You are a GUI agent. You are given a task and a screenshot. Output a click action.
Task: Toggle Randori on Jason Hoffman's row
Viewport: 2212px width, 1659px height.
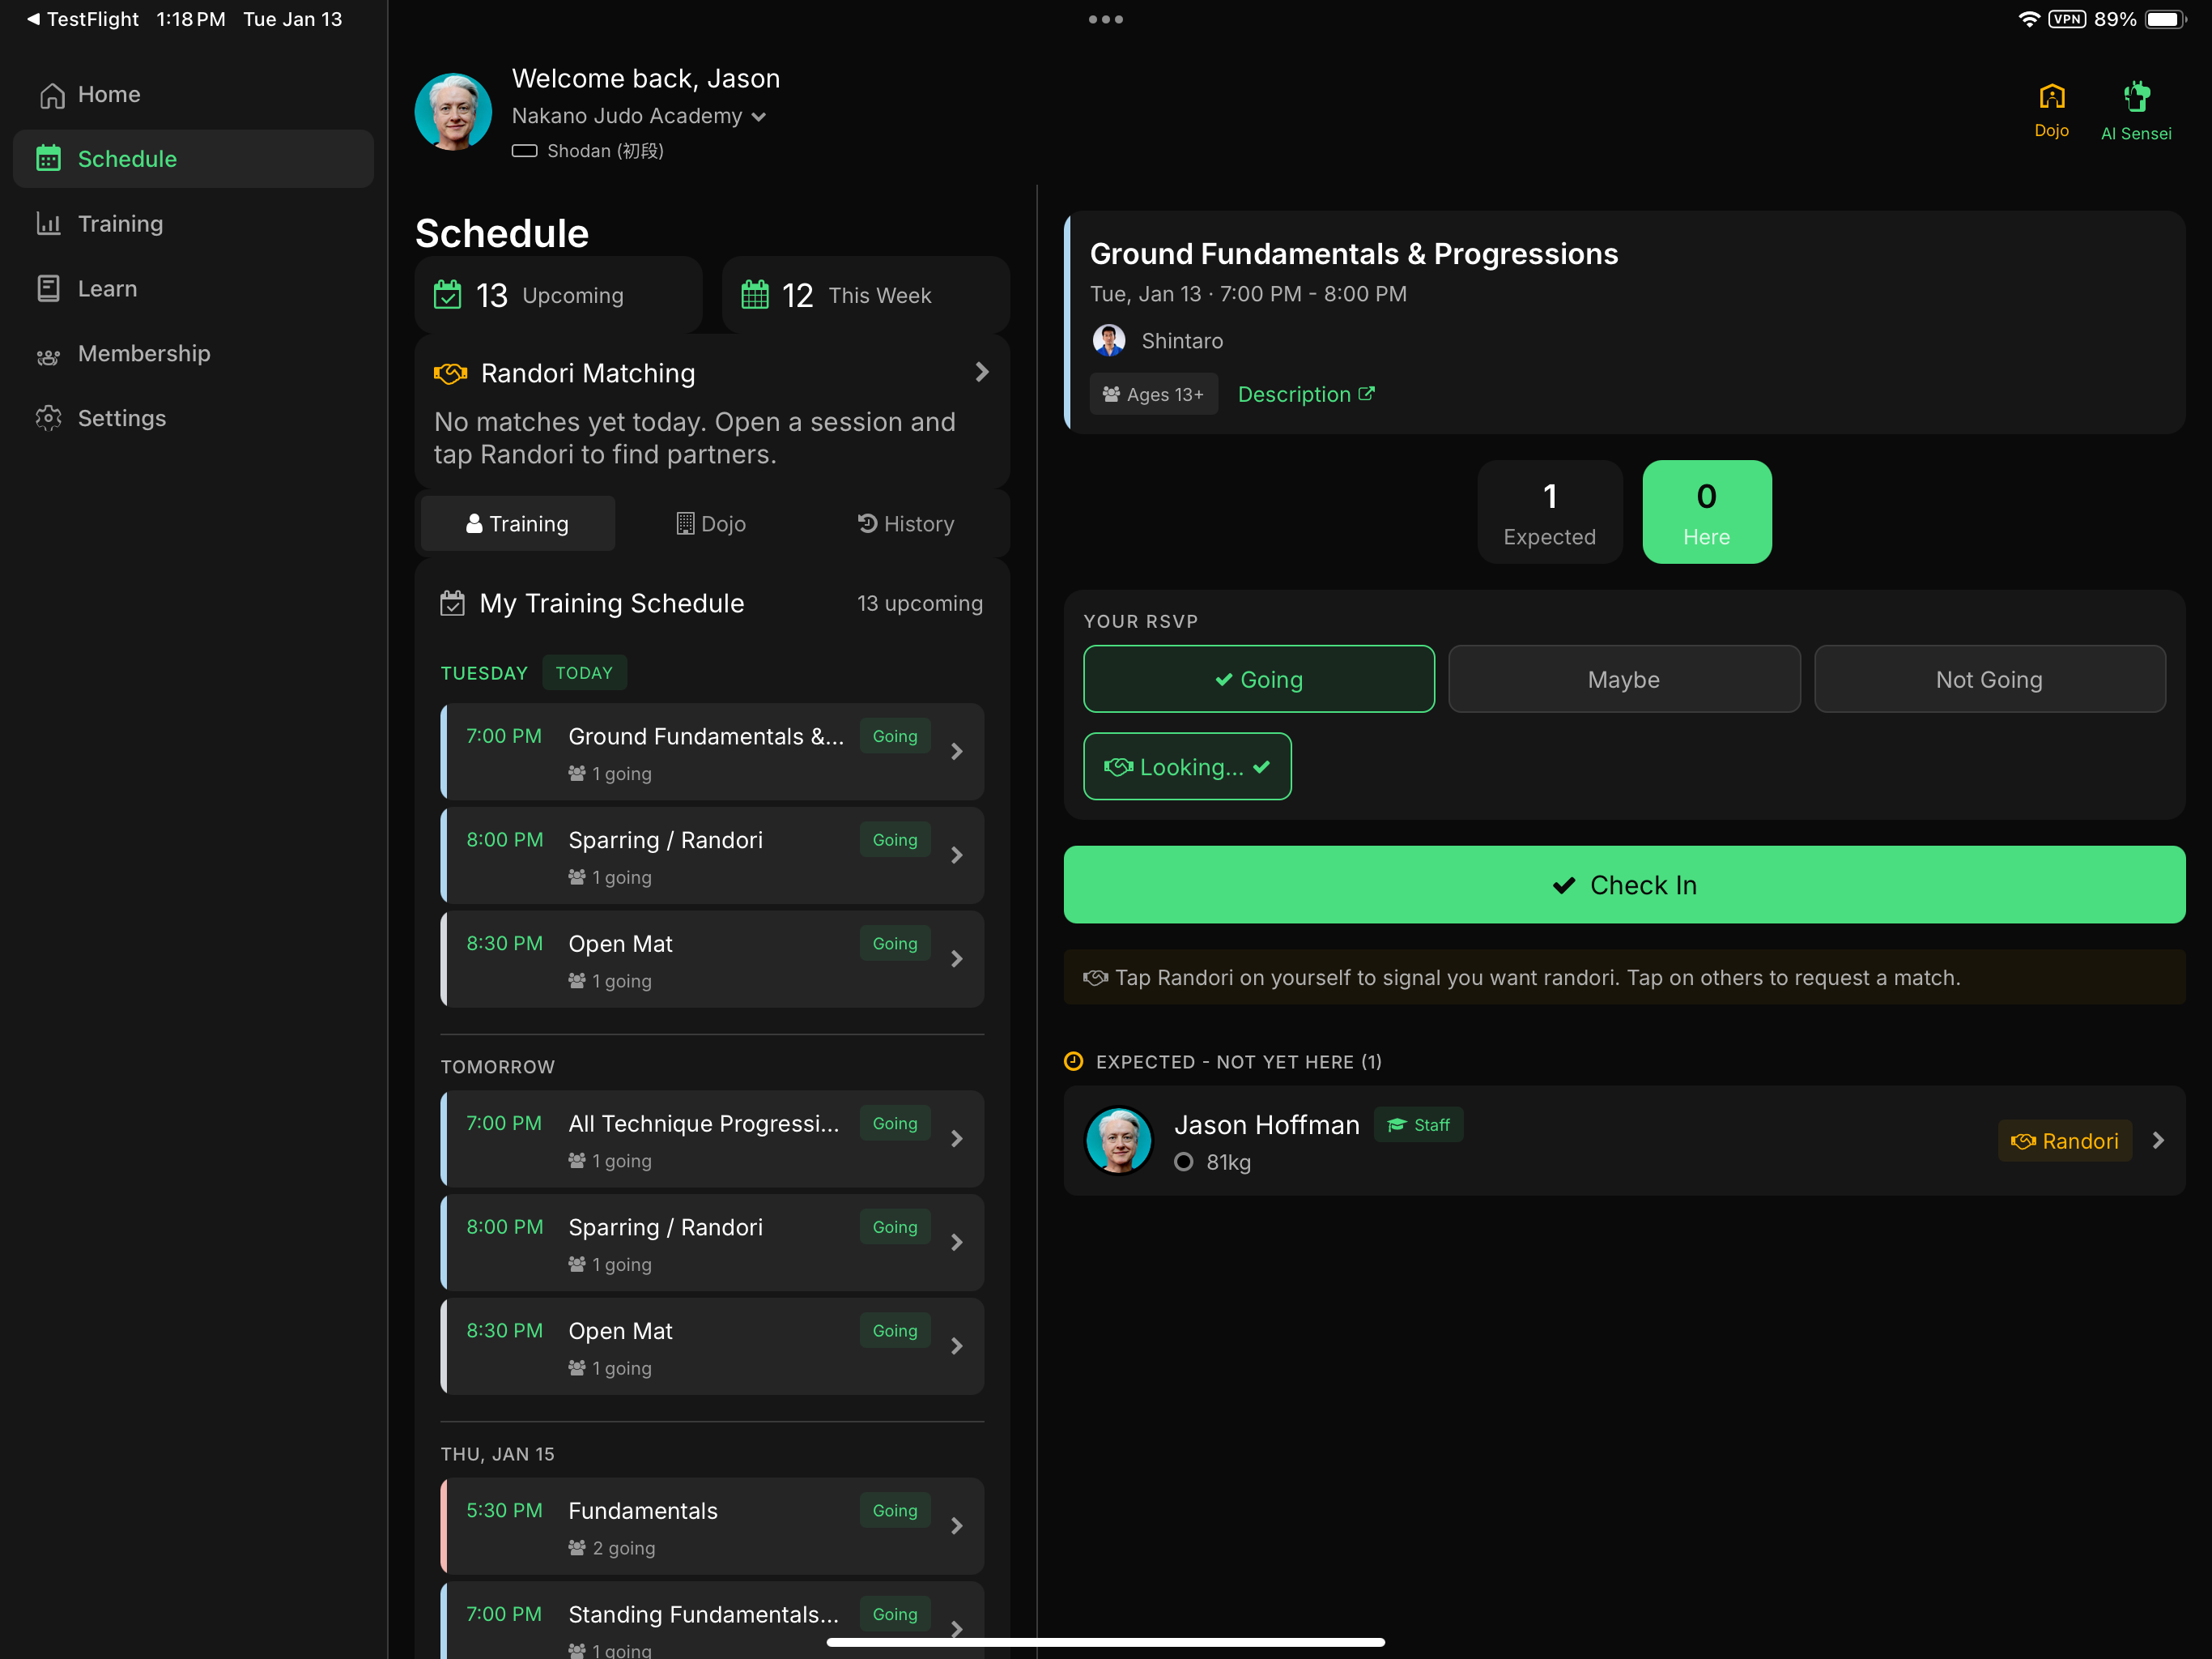2065,1141
